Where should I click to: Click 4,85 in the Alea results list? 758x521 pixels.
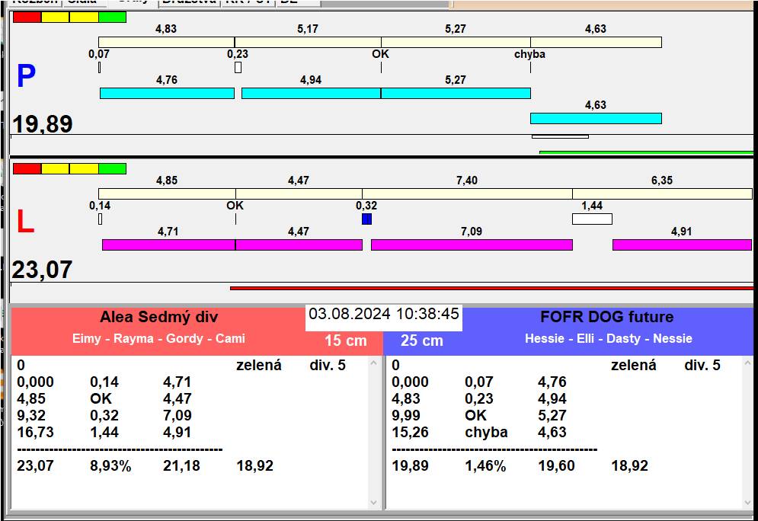pyautogui.click(x=31, y=398)
